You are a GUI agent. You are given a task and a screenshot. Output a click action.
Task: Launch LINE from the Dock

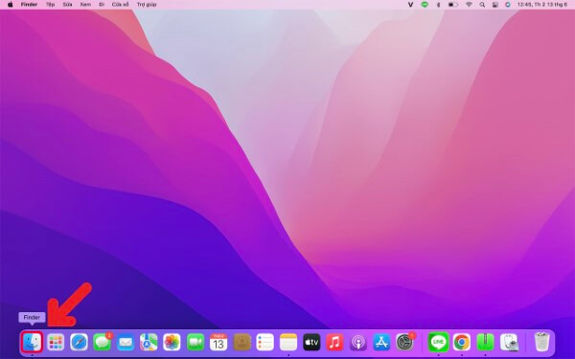tap(438, 343)
